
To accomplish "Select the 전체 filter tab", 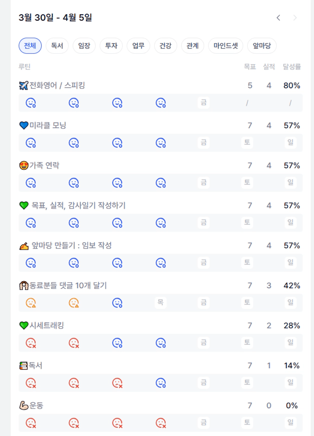I will coord(30,46).
